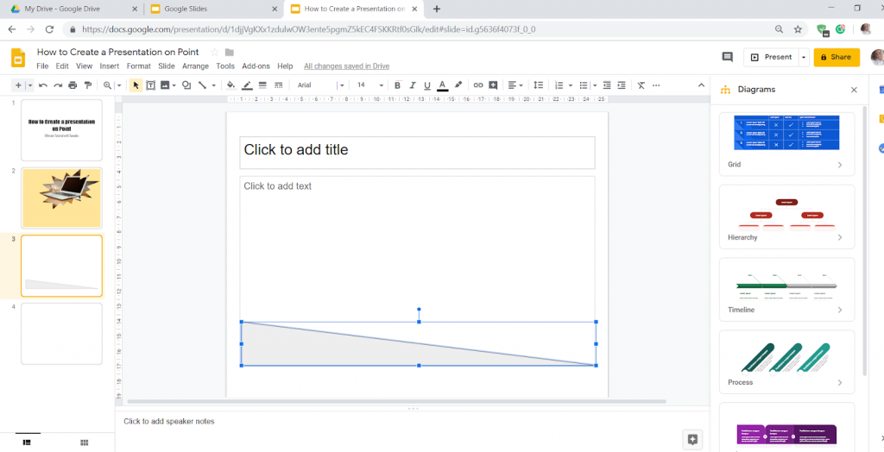Expand the Hierarchy diagram category
Image resolution: width=884 pixels, height=452 pixels.
pyautogui.click(x=839, y=237)
